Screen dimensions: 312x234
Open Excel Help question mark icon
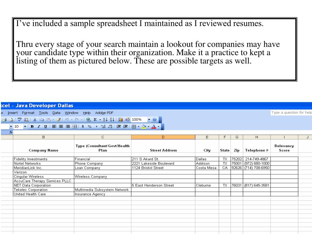(x=154, y=119)
